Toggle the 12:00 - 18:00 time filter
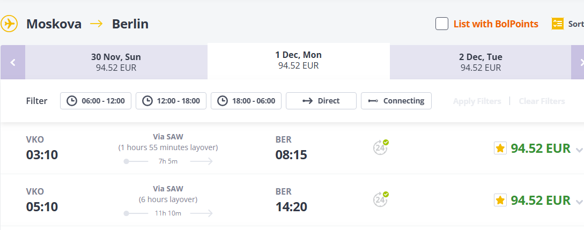 tap(171, 101)
